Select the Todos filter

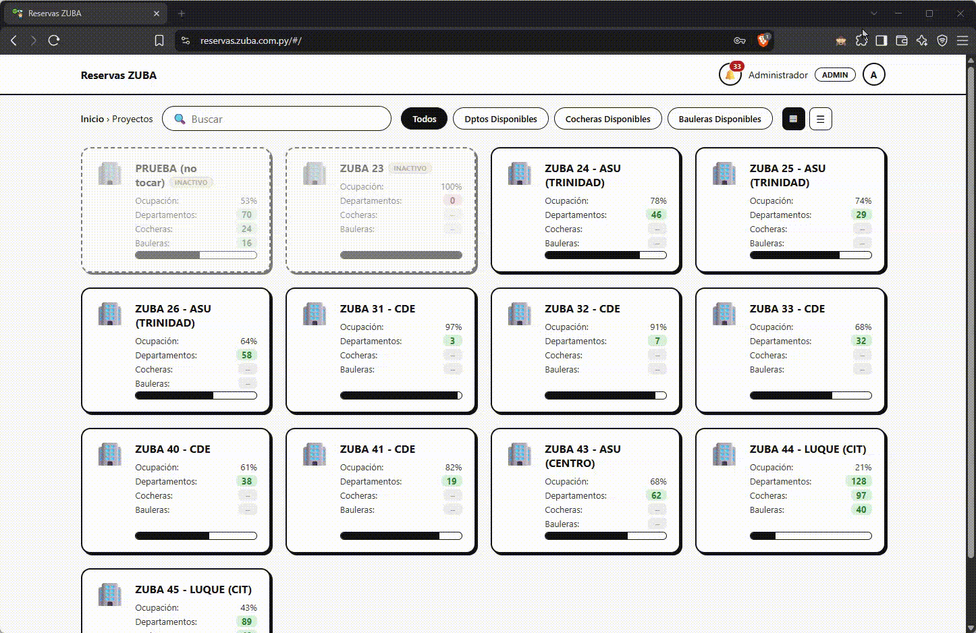pyautogui.click(x=424, y=119)
